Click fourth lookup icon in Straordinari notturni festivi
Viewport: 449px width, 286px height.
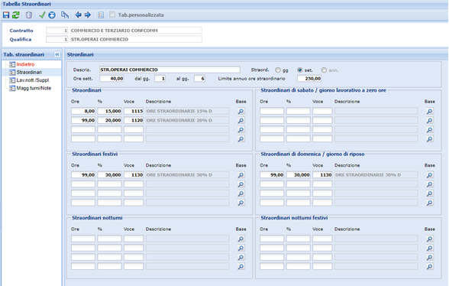pyautogui.click(x=430, y=266)
